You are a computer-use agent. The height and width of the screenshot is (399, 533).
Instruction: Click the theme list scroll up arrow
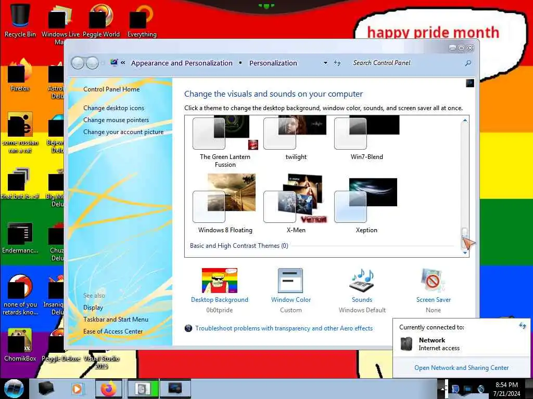(465, 121)
